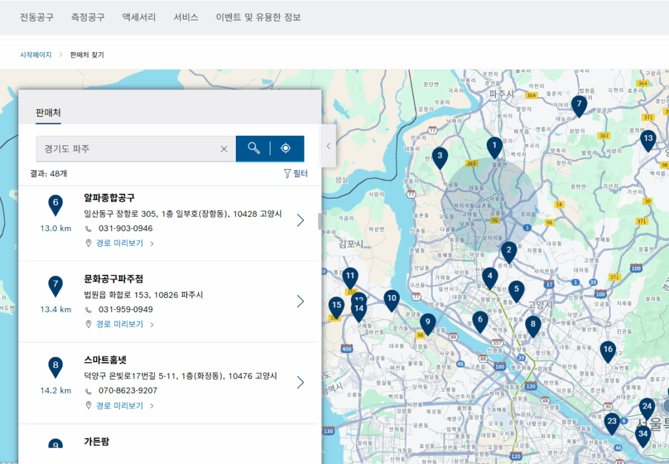Click the 결과: 48개 result count

48,174
